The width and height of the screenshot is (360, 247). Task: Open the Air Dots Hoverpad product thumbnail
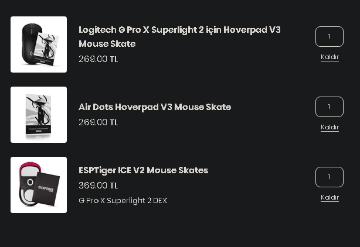pos(39,115)
